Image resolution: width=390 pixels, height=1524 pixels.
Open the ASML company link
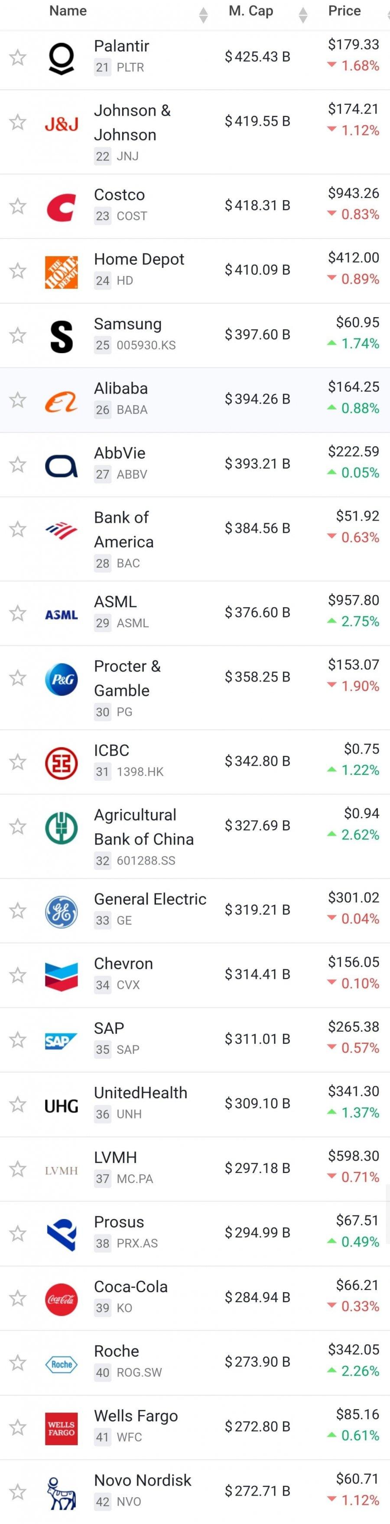coord(115,602)
